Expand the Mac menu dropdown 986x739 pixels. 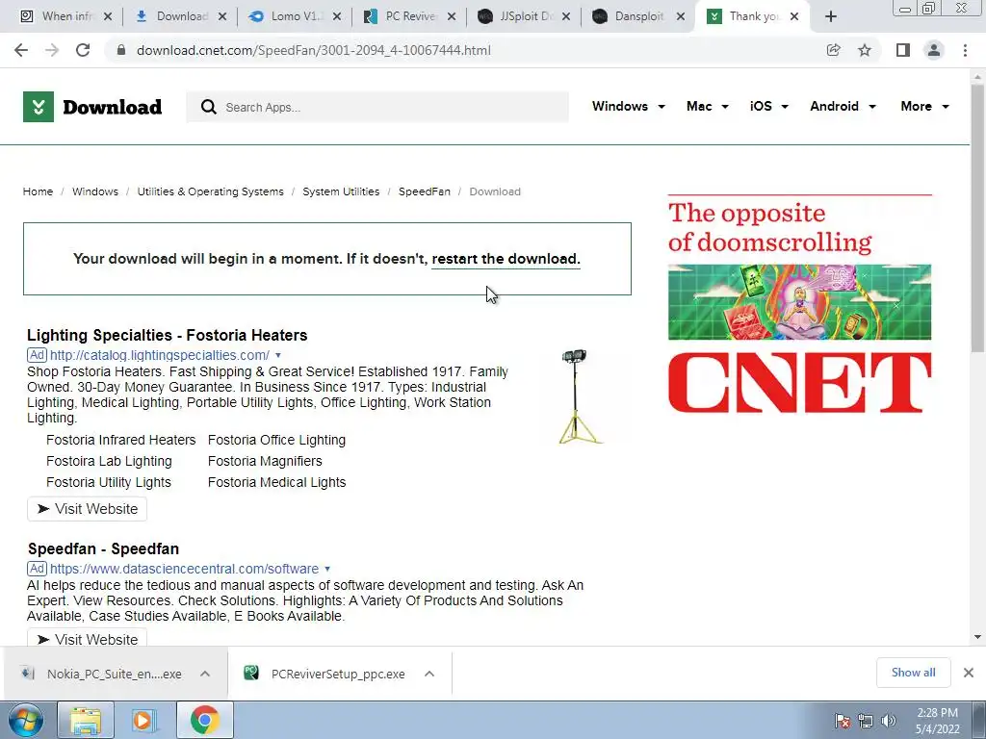725,107
